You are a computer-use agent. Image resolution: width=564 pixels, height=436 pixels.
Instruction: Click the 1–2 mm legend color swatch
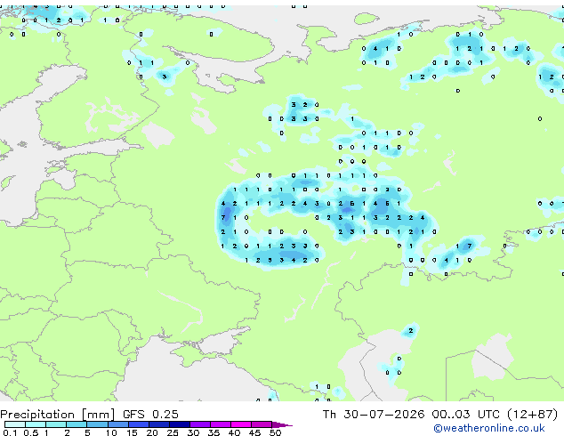tap(56, 424)
